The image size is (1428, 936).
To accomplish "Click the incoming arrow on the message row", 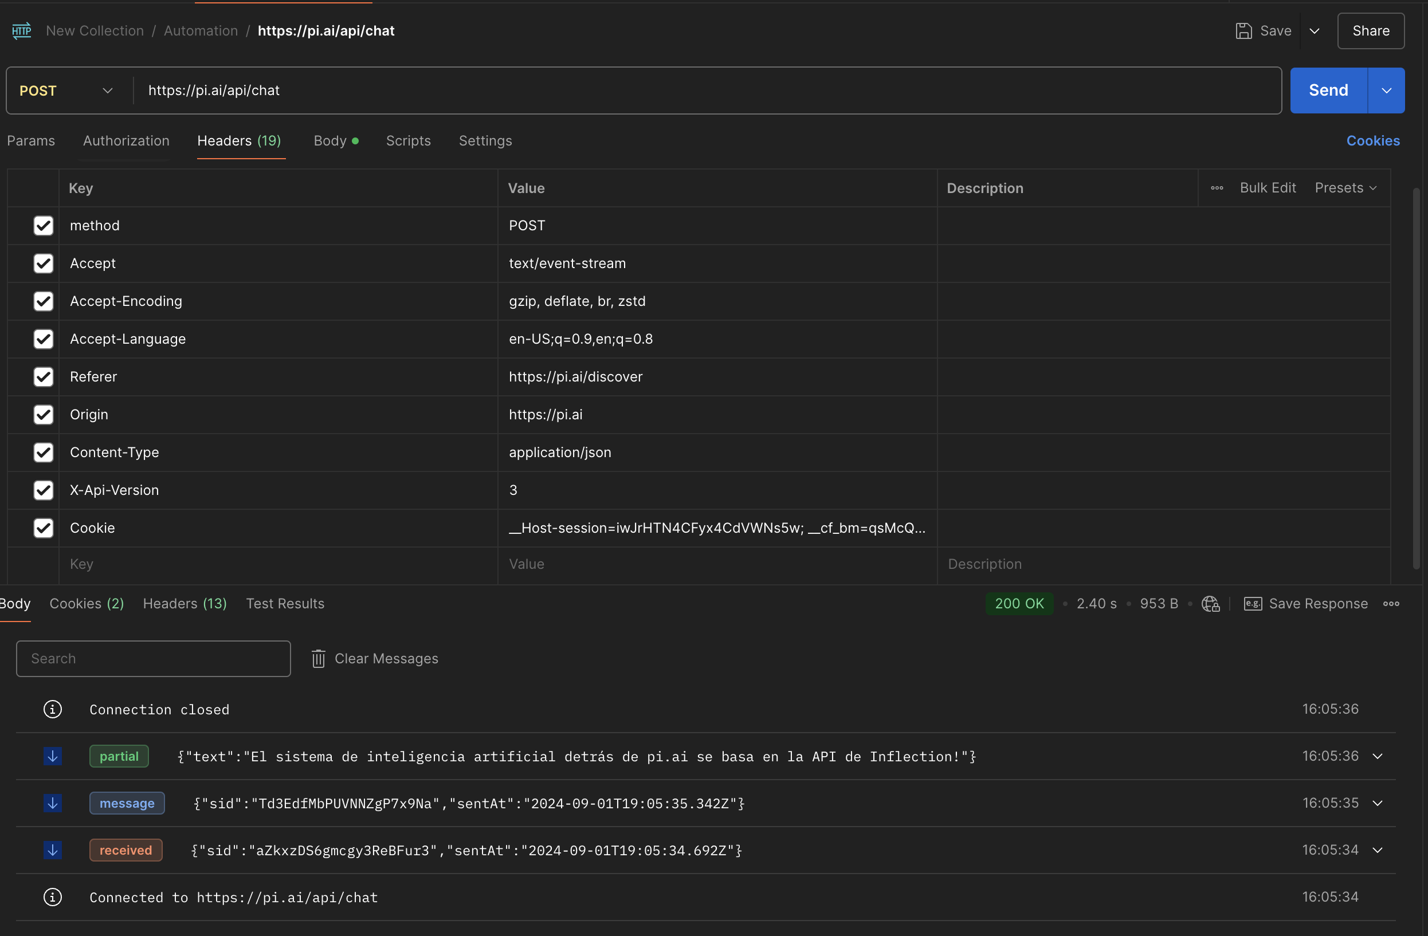I will click(53, 803).
